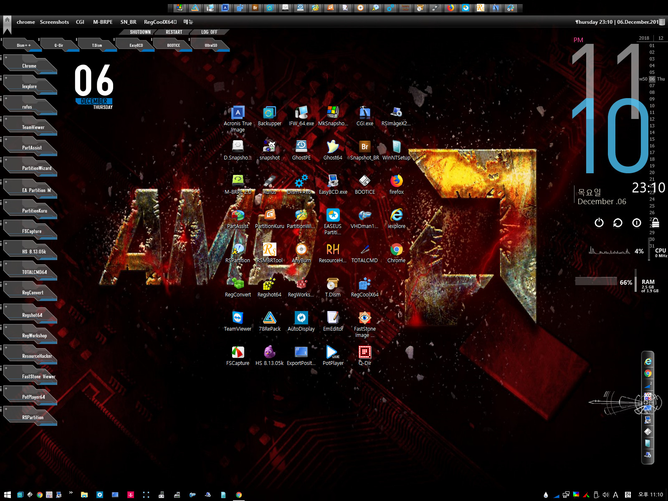Screen dimensions: 668x501
Task: Open the CGI.exe desktop shortcut
Action: coord(364,116)
